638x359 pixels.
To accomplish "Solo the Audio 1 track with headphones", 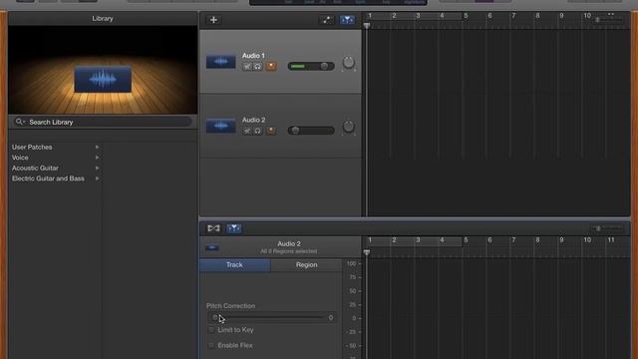I will [x=258, y=67].
